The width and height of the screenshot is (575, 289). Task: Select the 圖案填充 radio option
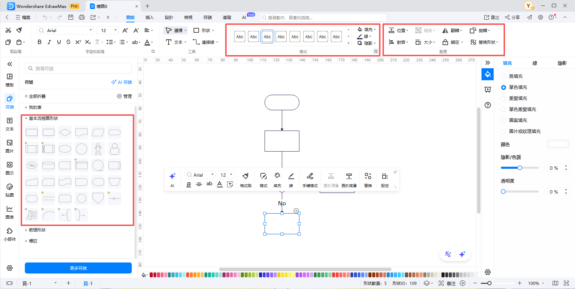pyautogui.click(x=504, y=120)
